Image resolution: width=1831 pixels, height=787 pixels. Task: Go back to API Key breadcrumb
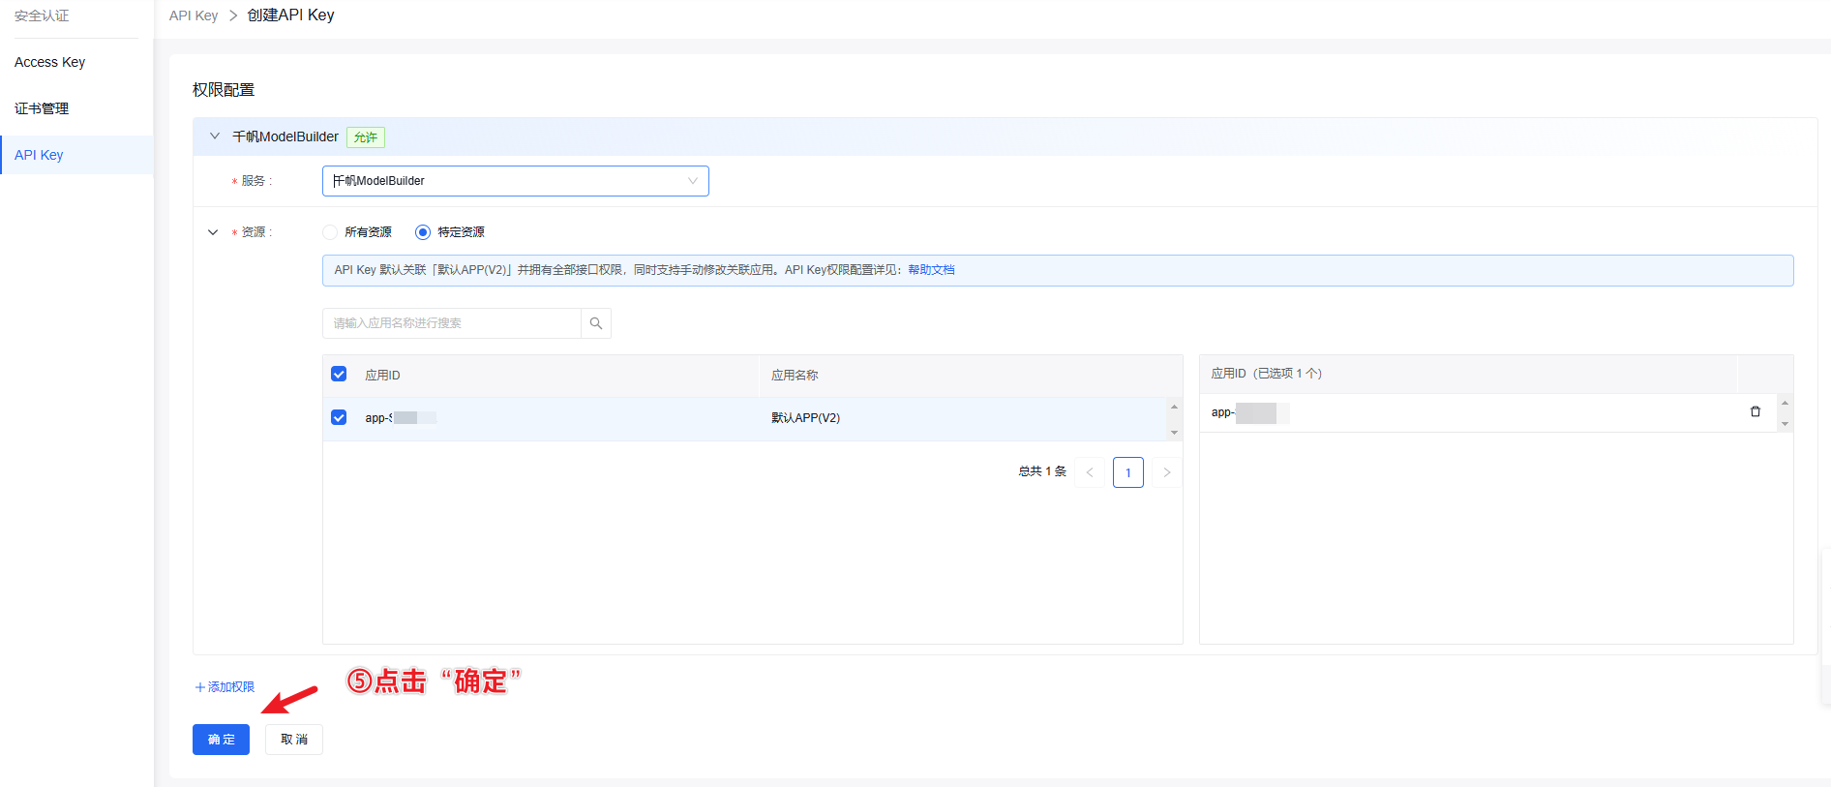pyautogui.click(x=194, y=15)
